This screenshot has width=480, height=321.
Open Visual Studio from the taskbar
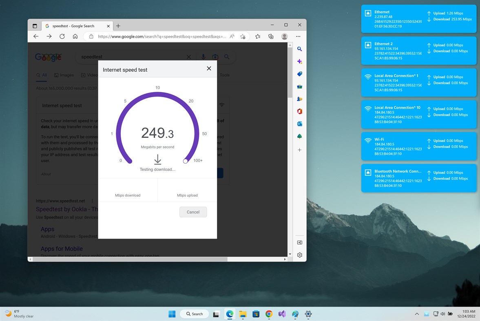[282, 314]
